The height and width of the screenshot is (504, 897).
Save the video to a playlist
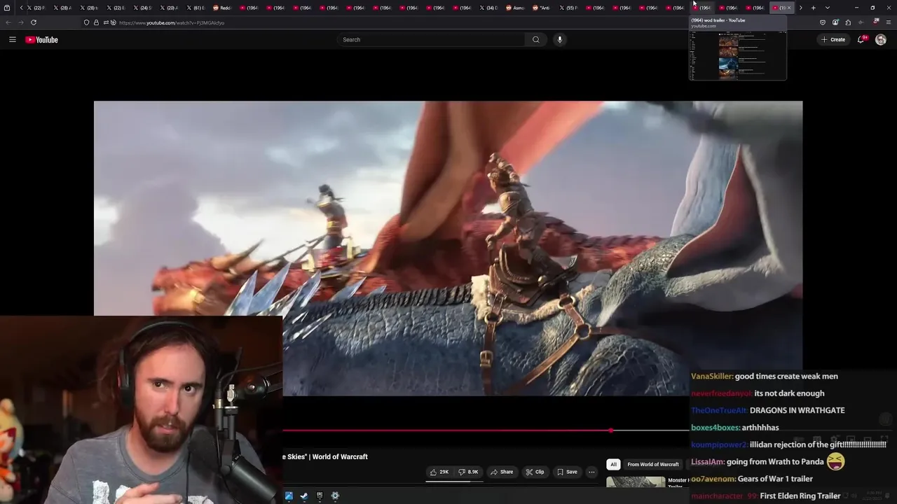[567, 472]
